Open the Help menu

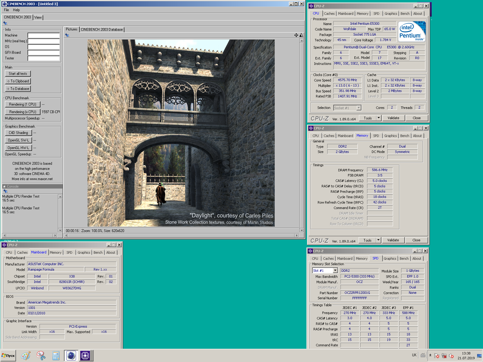pos(16,10)
